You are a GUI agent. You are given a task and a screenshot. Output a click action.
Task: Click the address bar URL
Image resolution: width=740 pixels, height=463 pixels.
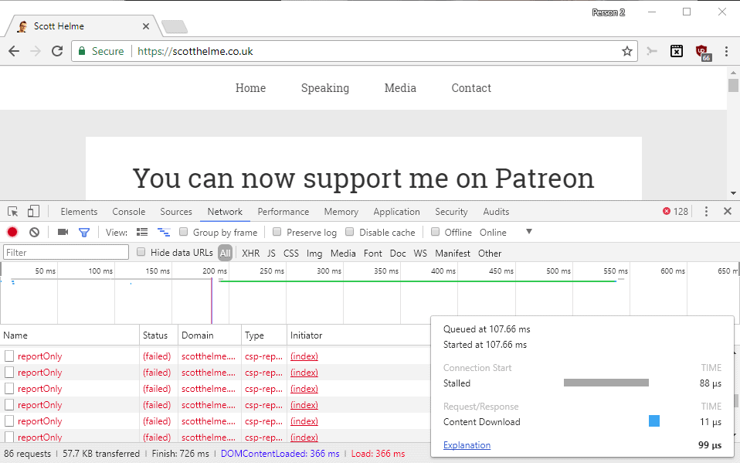(195, 51)
